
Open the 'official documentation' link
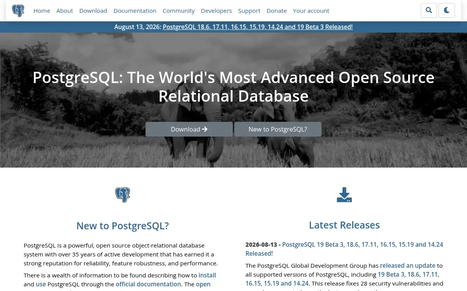pyautogui.click(x=148, y=284)
